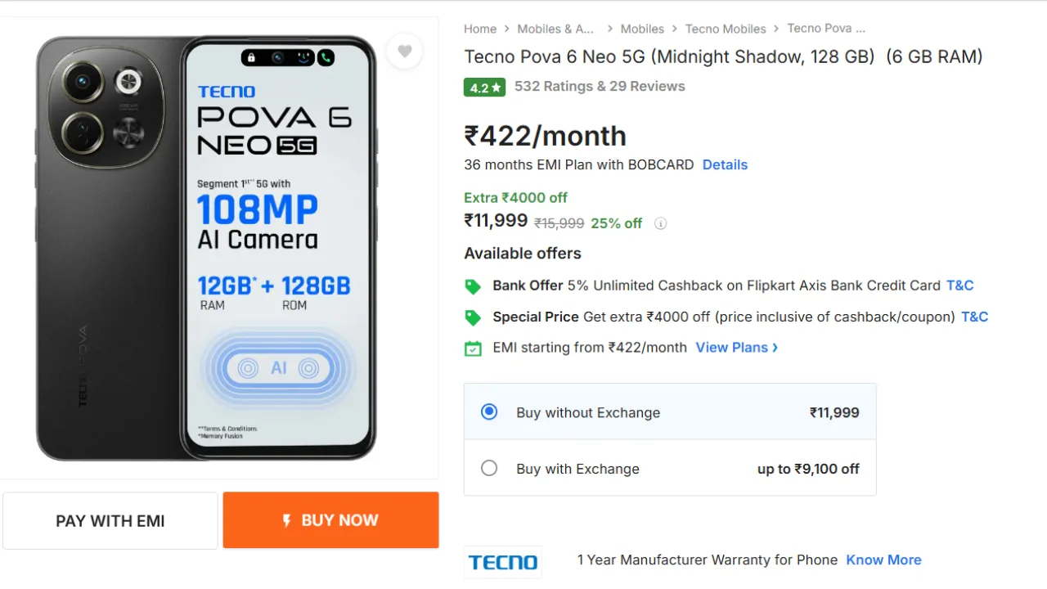Go to Home in breadcrumb
The image size is (1047, 589).
(480, 29)
